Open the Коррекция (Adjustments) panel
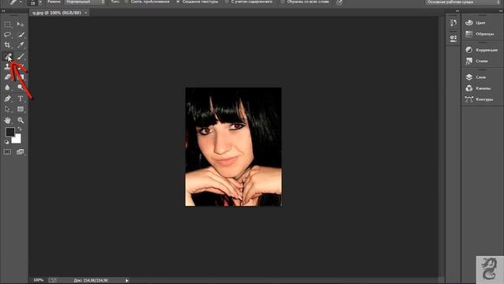This screenshot has height=284, width=504. (481, 50)
